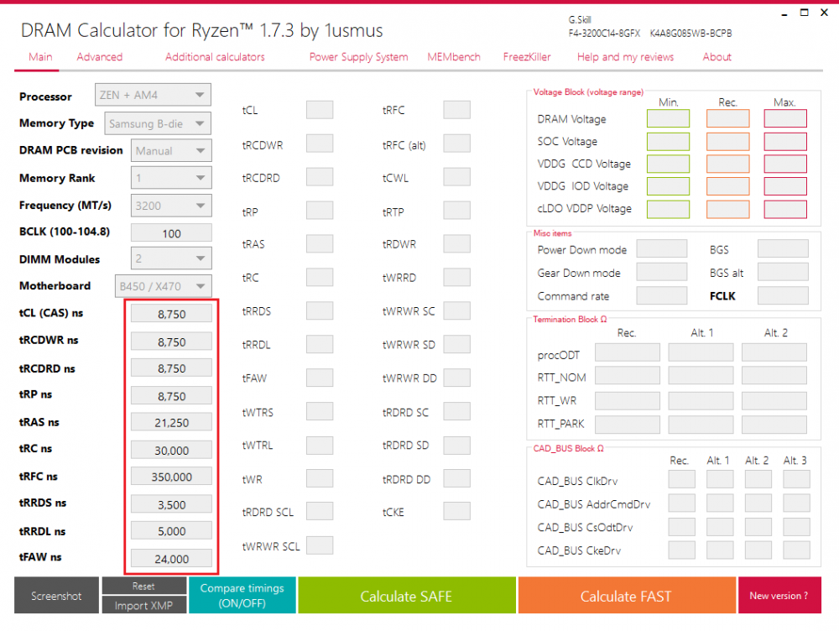View Help and my reviews
Viewport: 839px width, 631px height.
(625, 57)
